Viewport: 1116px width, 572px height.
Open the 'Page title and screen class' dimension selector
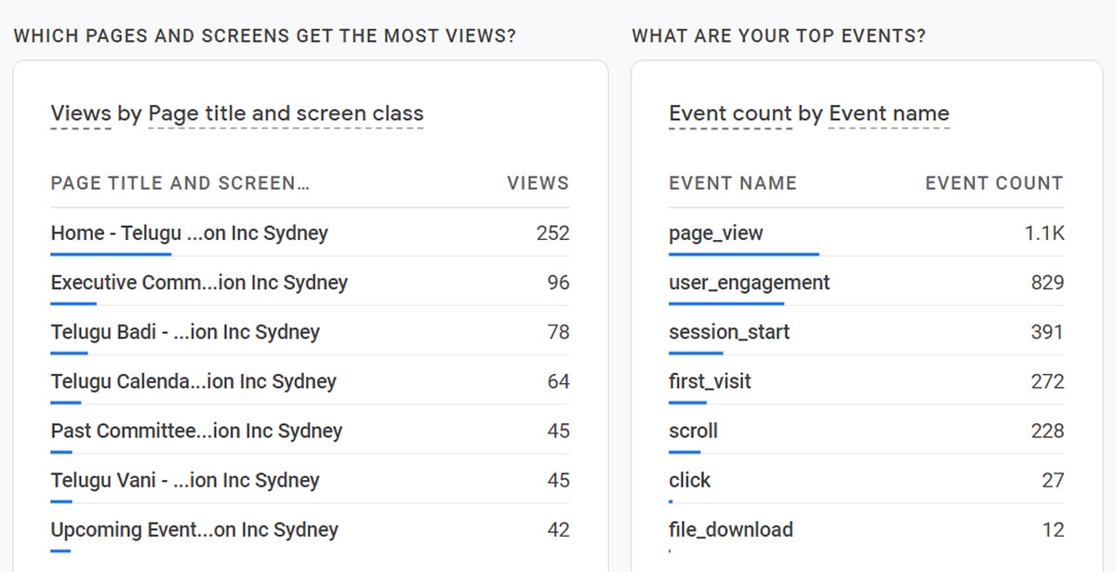[286, 114]
